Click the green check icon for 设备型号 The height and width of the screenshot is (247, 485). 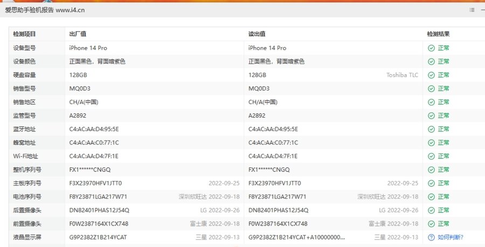pyautogui.click(x=431, y=48)
